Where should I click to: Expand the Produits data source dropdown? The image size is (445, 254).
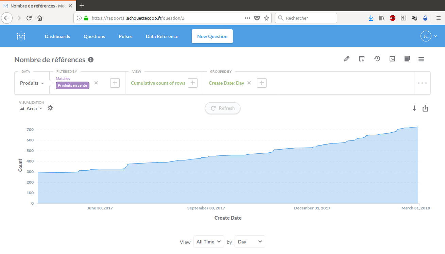pyautogui.click(x=32, y=83)
